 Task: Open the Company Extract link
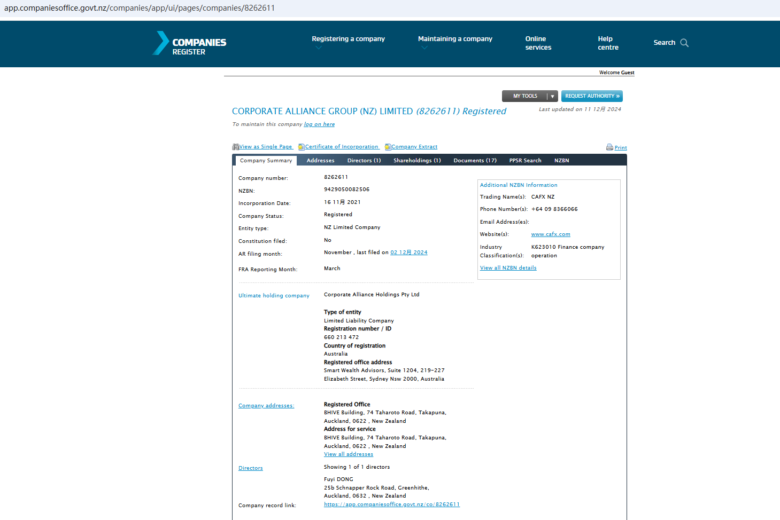tap(414, 147)
